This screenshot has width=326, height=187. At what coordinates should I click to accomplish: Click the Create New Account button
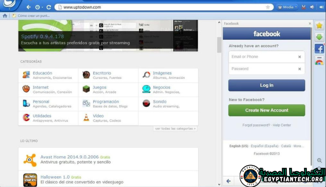[x=266, y=110]
